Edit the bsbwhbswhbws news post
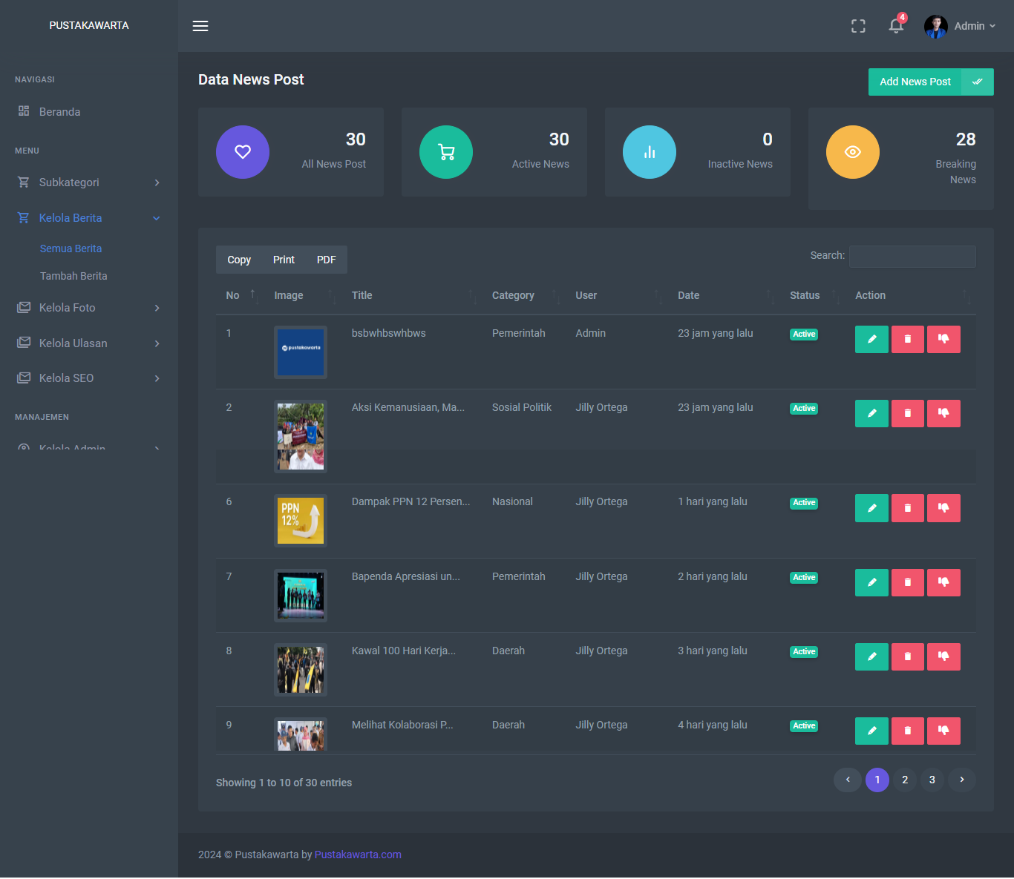 pos(871,339)
